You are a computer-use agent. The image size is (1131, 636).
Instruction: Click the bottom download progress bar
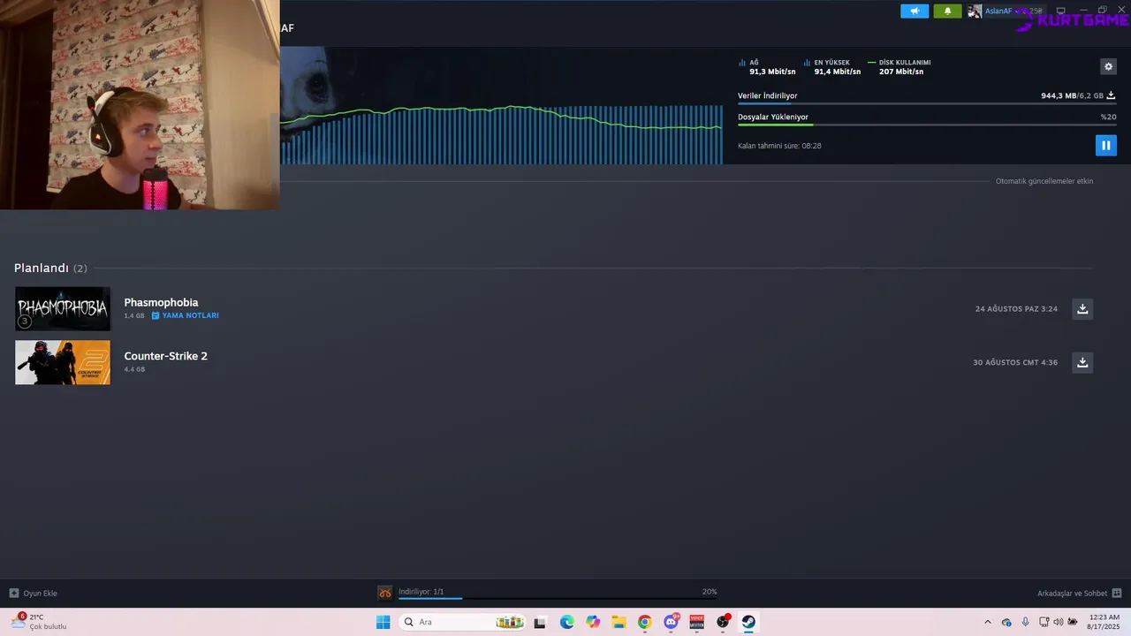[558, 599]
